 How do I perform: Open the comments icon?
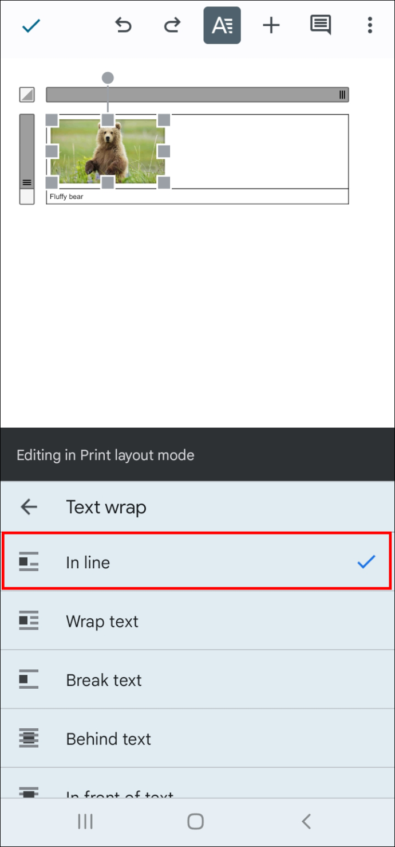pyautogui.click(x=320, y=25)
